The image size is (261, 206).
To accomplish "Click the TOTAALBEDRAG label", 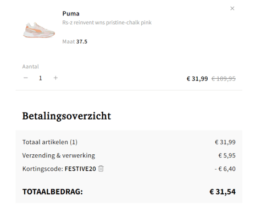I will click(x=53, y=192).
